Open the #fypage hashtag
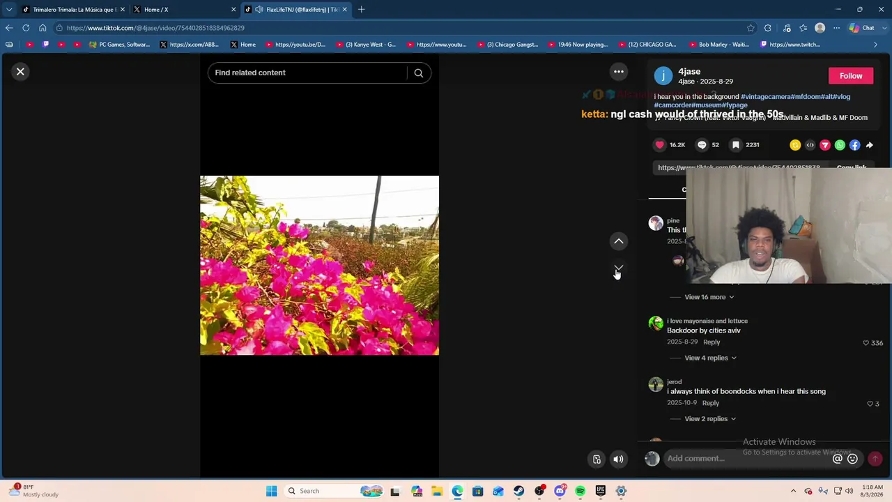This screenshot has width=892, height=502. (735, 105)
